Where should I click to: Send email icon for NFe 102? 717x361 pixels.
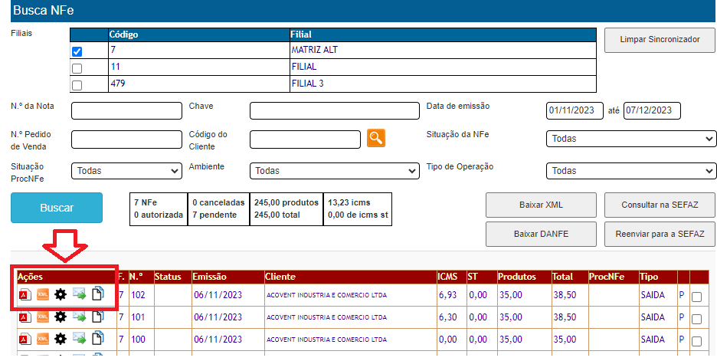80,294
